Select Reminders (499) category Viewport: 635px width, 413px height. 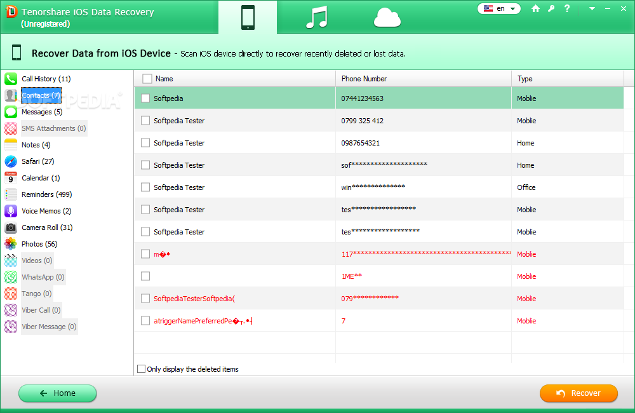[x=47, y=194]
